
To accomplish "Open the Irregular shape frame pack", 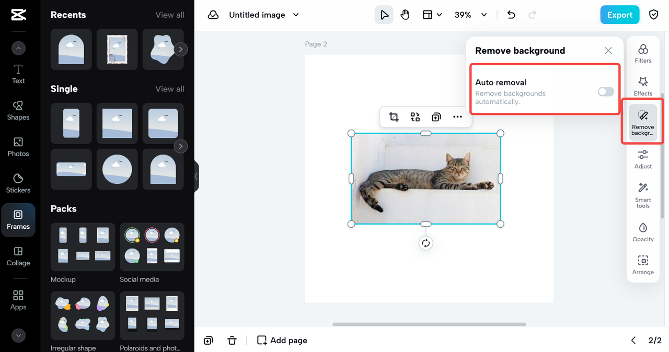I will tap(83, 315).
